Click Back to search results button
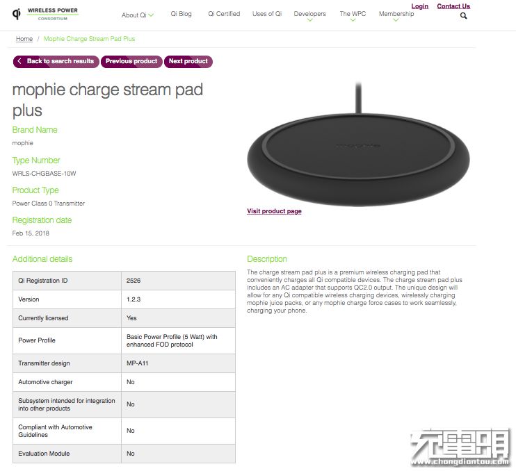This screenshot has width=516, height=471. point(56,61)
